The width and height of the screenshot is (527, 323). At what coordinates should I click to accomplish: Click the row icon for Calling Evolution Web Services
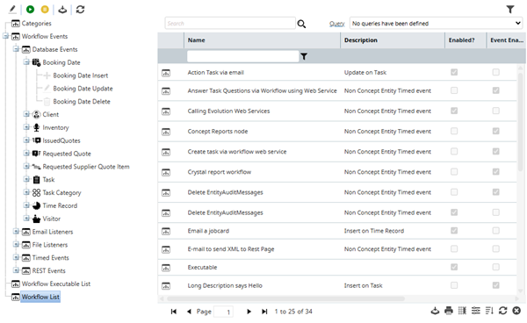(166, 111)
